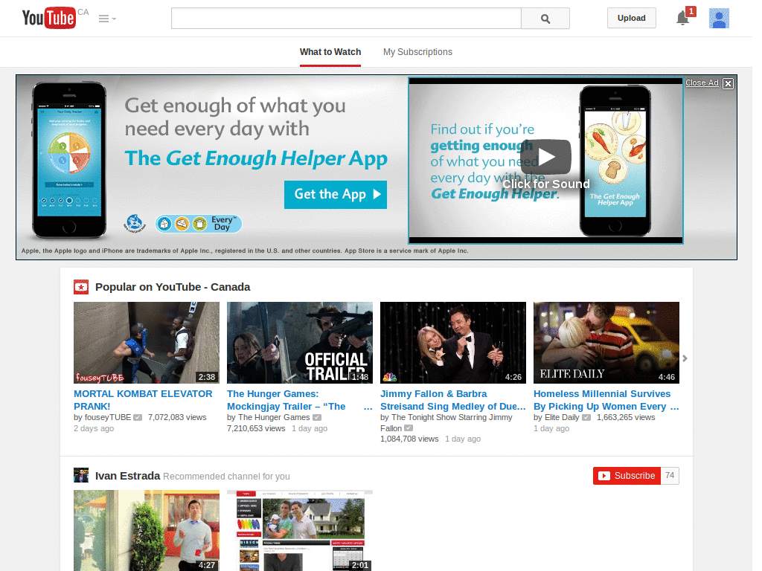Click the round blue logo in ad
The height and width of the screenshot is (571, 762).
[135, 223]
